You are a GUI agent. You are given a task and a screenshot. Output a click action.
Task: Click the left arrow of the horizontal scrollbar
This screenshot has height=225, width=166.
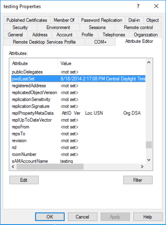pos(13,166)
